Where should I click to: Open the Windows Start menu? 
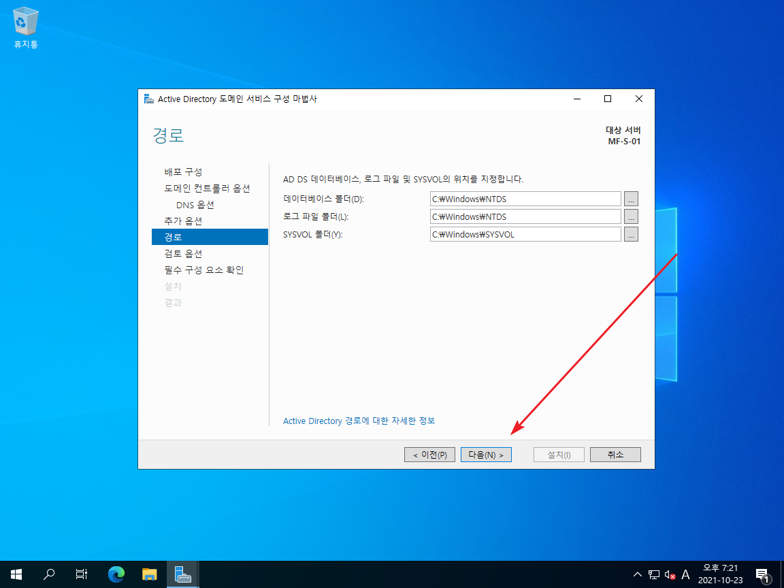16,574
